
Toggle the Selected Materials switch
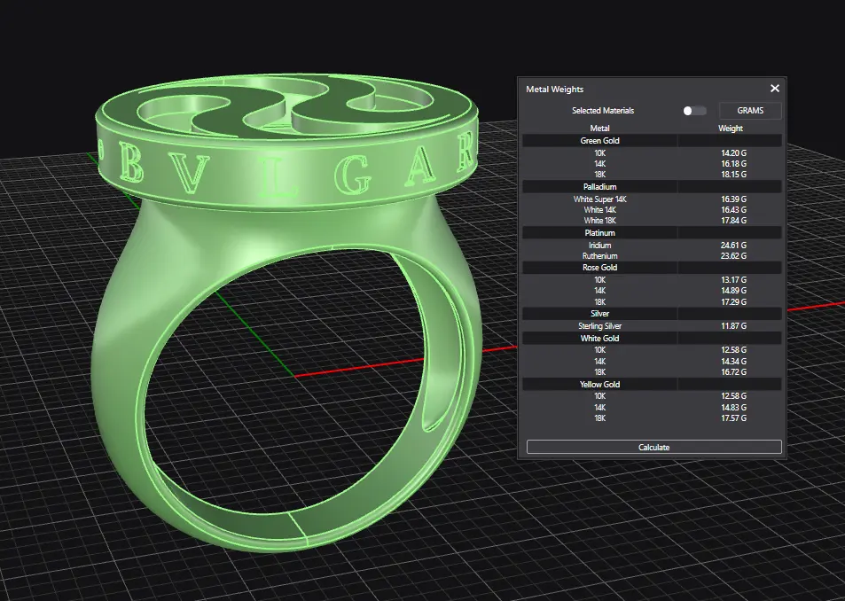click(694, 111)
